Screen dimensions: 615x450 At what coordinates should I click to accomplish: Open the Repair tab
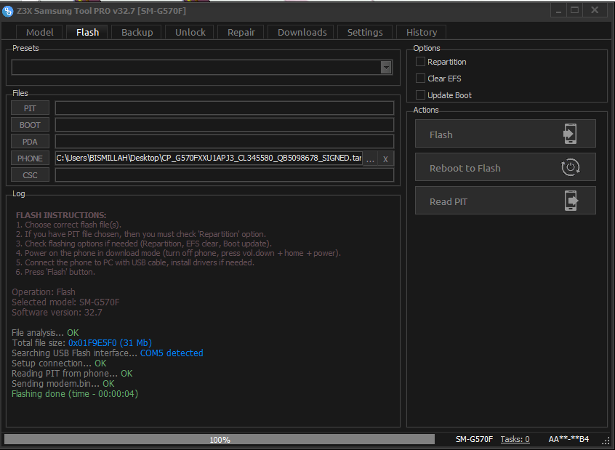pos(241,32)
